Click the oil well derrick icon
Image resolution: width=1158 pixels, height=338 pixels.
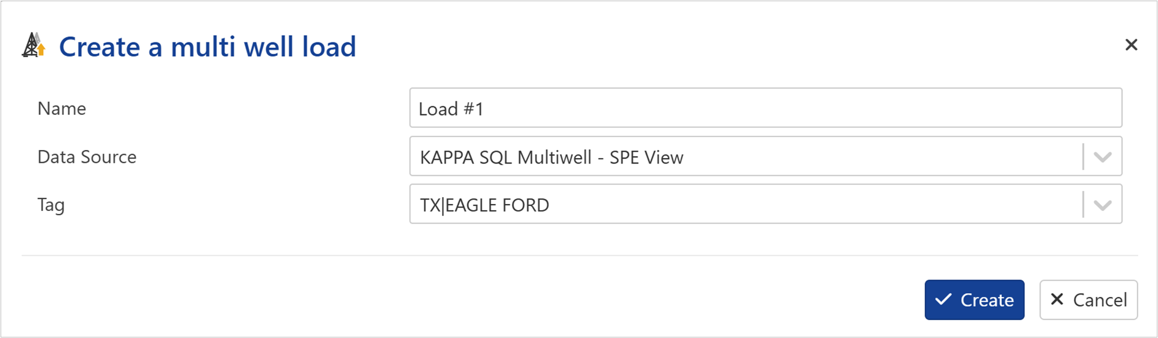[33, 46]
